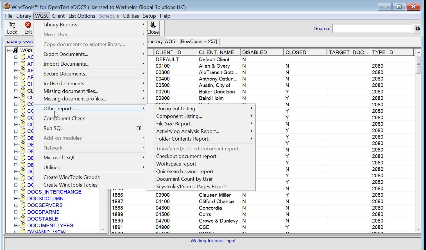Click the folder icon beside DOCSPARMS
Viewport: 426px width, 250px height.
(23, 212)
